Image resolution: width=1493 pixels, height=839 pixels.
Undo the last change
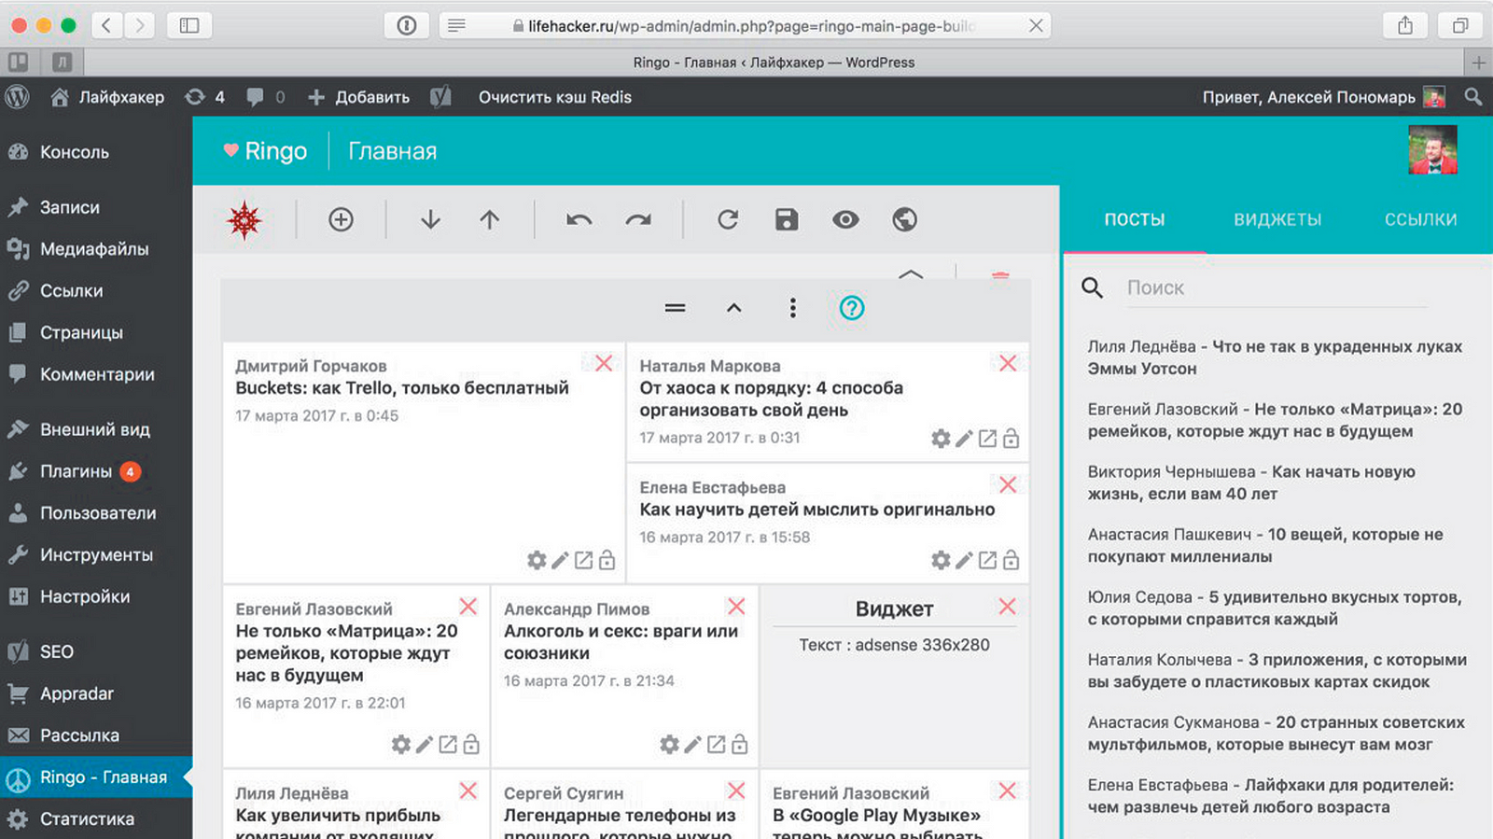579,219
